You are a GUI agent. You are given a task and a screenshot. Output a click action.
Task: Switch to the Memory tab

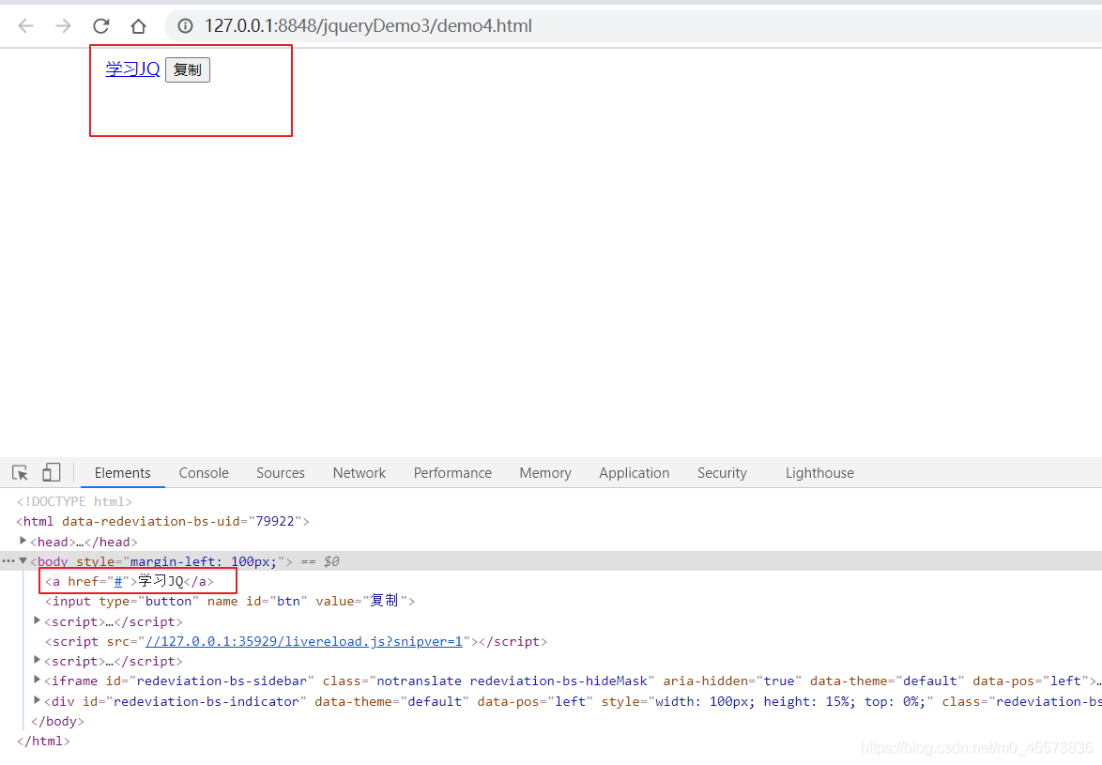pos(545,473)
